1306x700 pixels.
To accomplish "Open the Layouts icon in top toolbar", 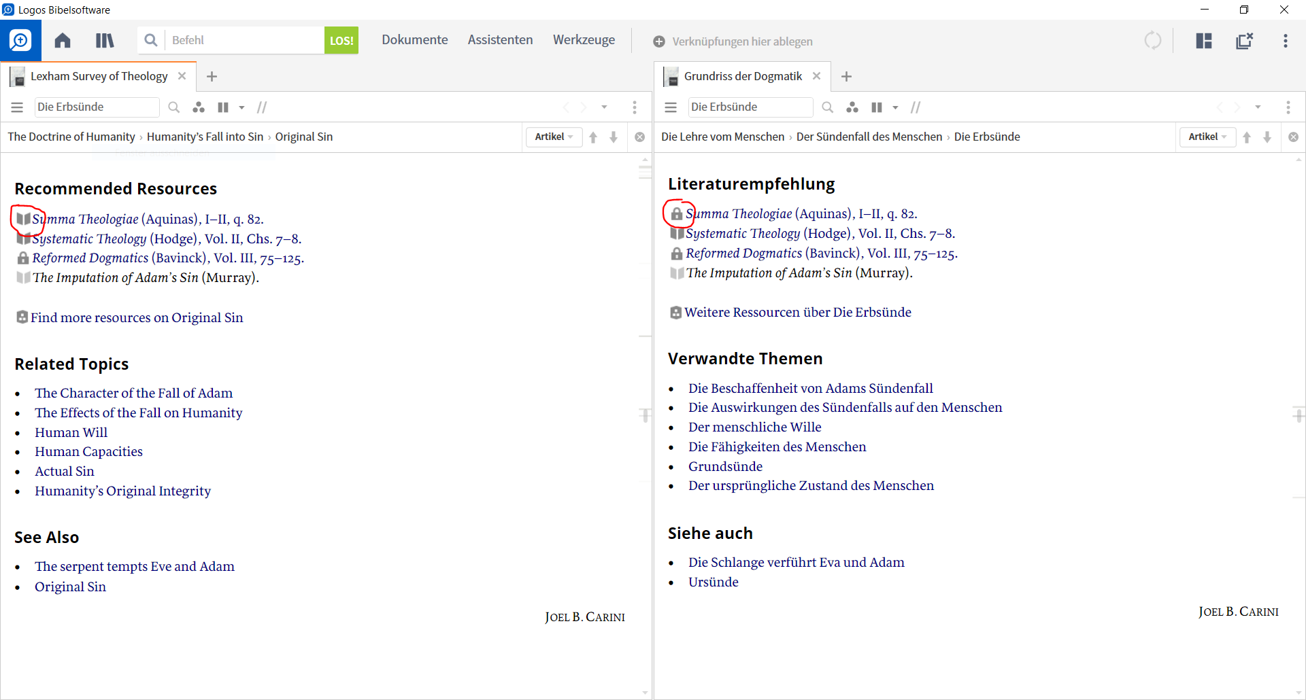I will click(1204, 41).
